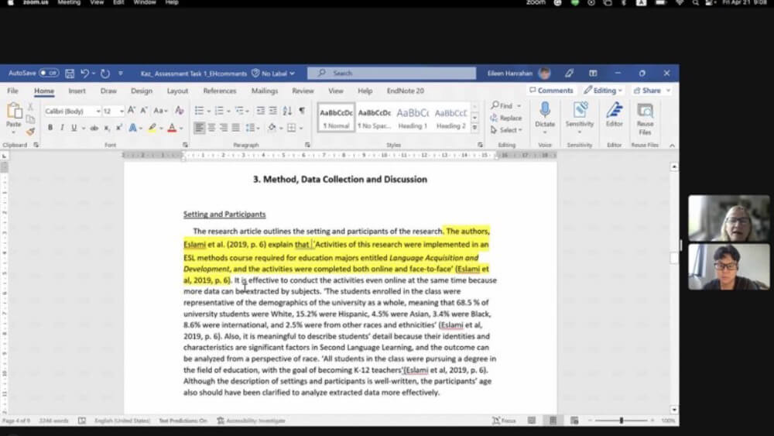Toggle Bold formatting
The image size is (774, 436).
click(50, 128)
